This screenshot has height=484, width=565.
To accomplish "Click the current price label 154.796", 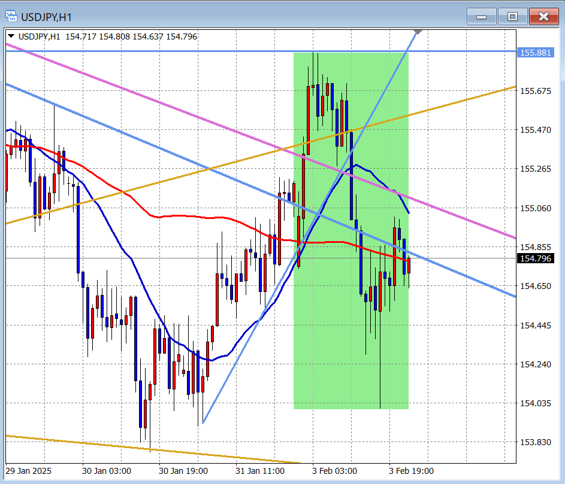I will click(535, 258).
